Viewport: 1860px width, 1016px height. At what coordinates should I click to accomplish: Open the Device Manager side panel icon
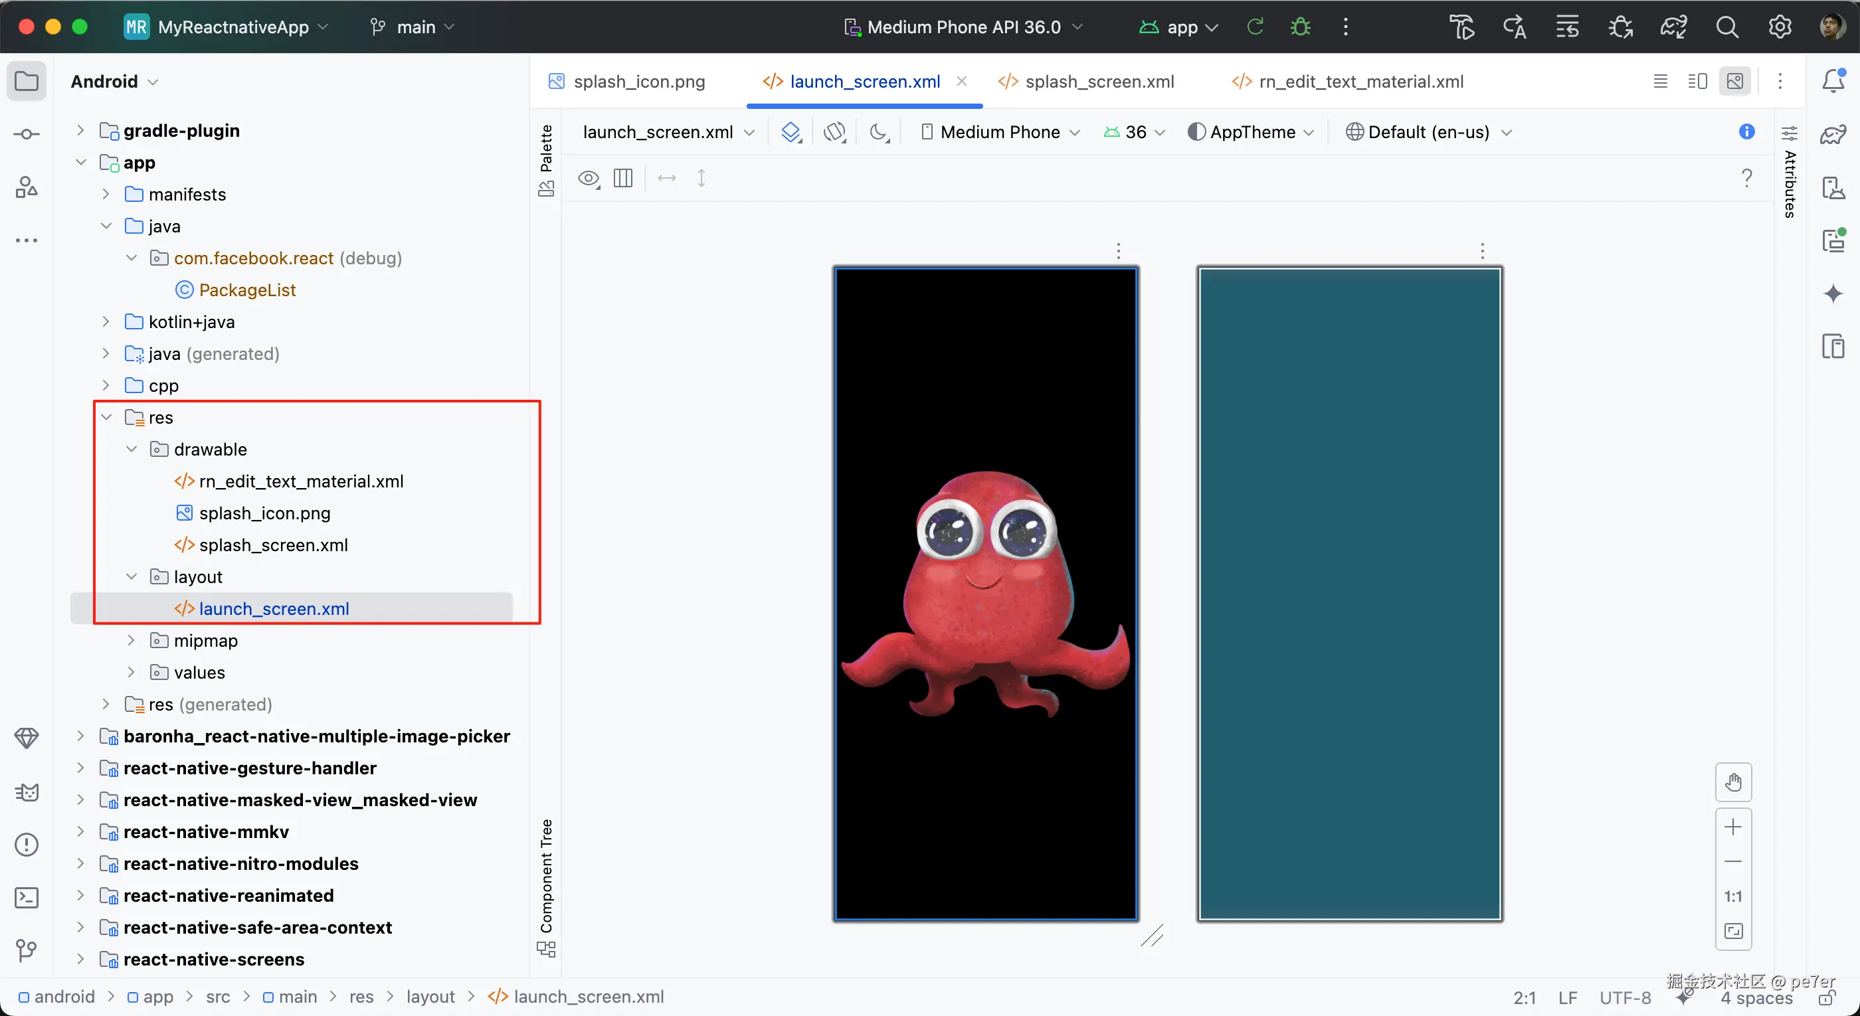tap(1833, 188)
